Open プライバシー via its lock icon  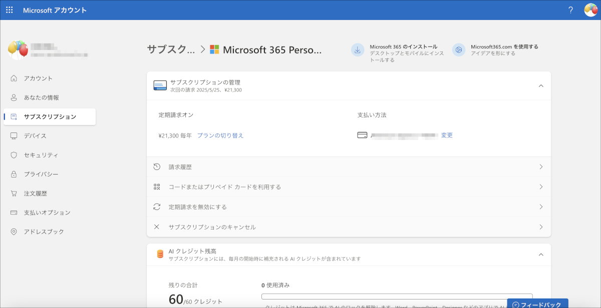click(14, 174)
